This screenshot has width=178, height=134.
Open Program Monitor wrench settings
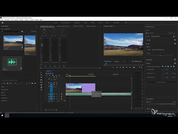pyautogui.click(x=133, y=61)
